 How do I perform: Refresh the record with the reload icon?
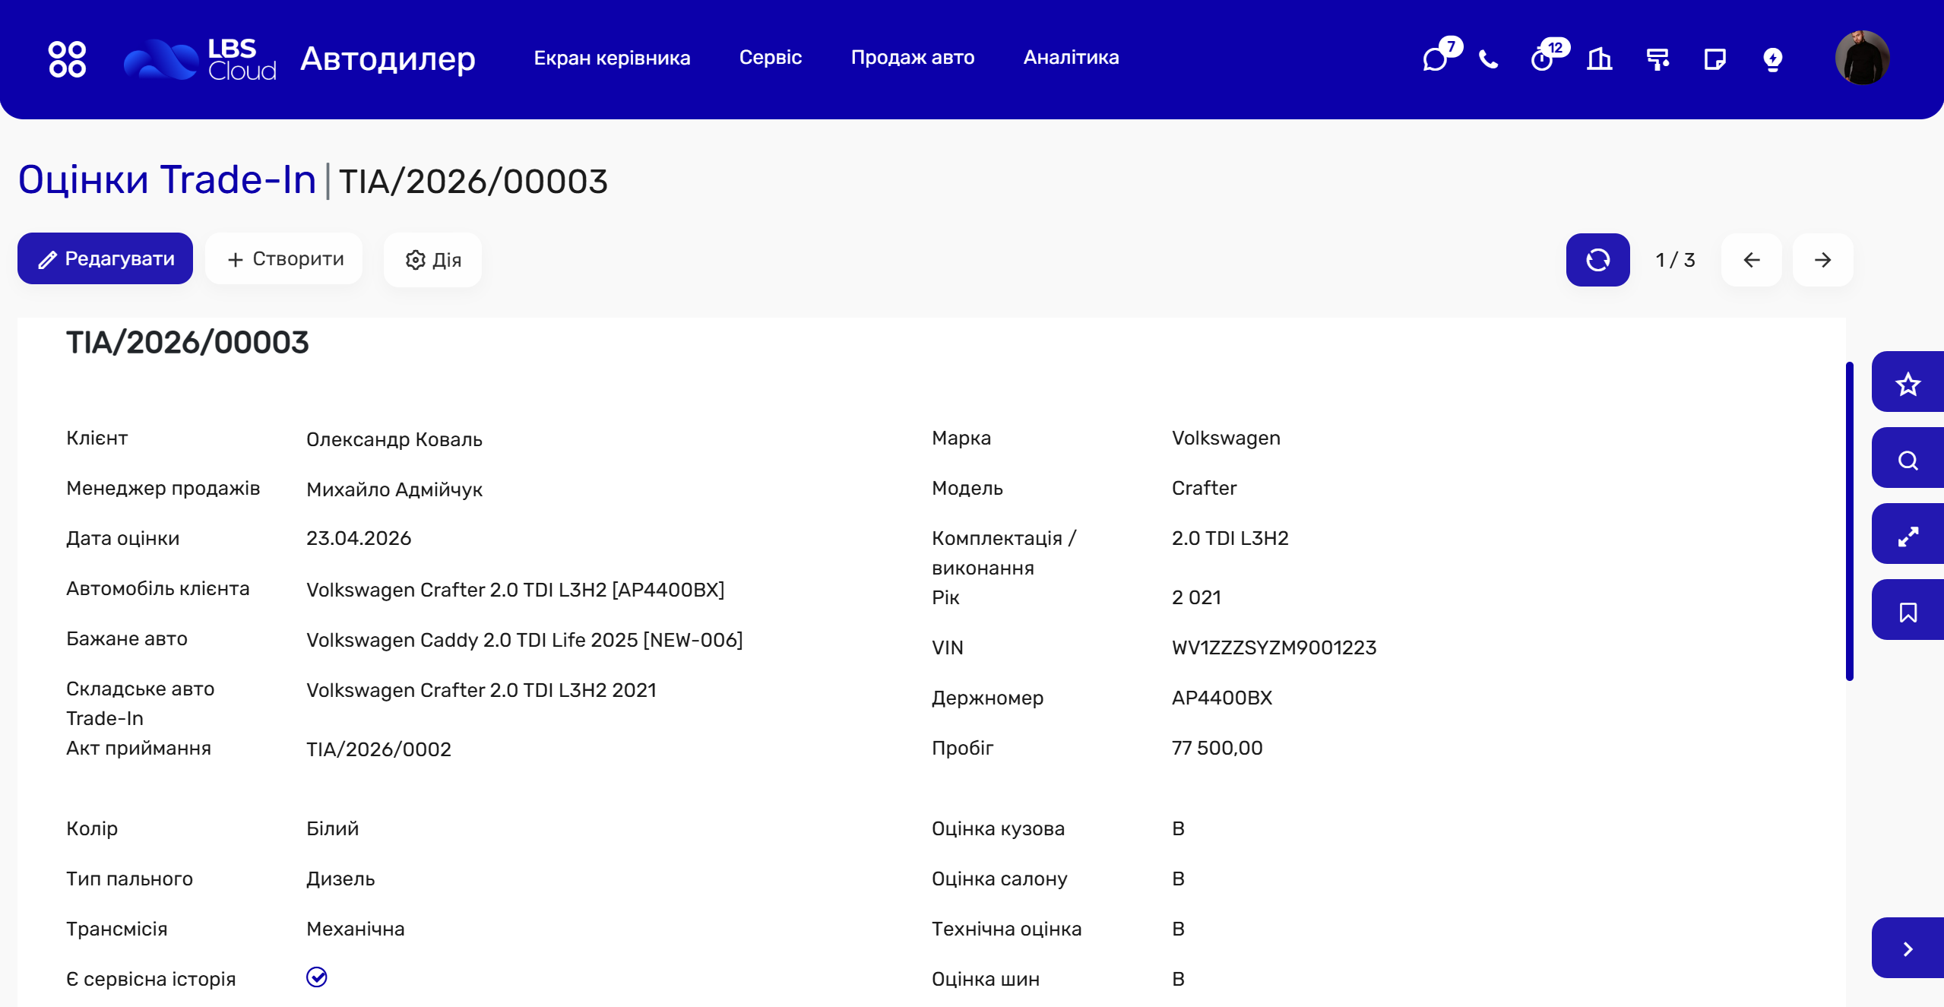click(1598, 260)
